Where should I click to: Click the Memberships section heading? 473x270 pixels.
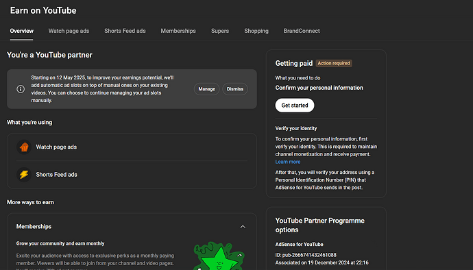click(x=34, y=227)
